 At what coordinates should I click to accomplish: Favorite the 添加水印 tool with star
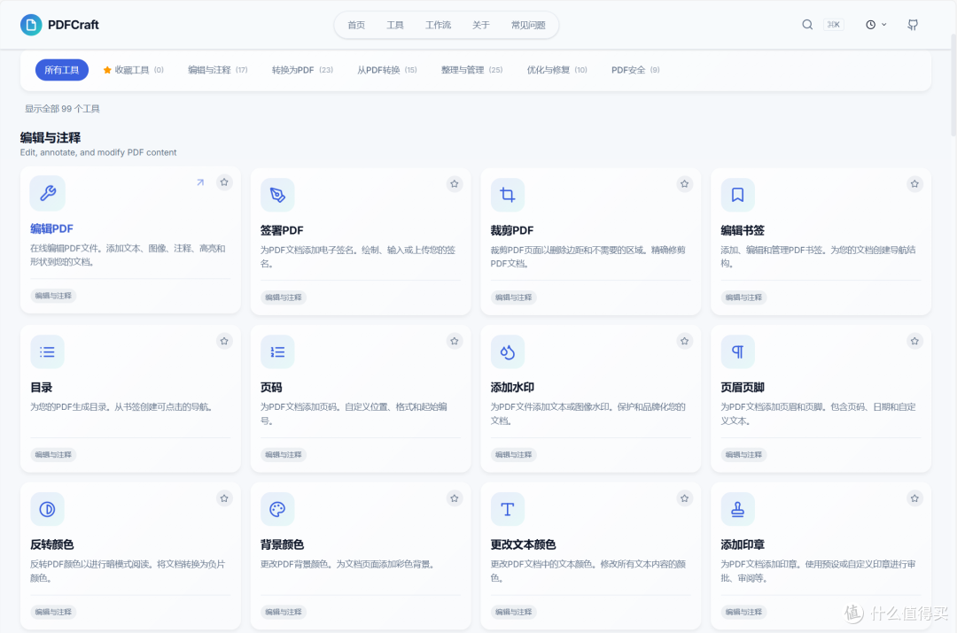[685, 342]
